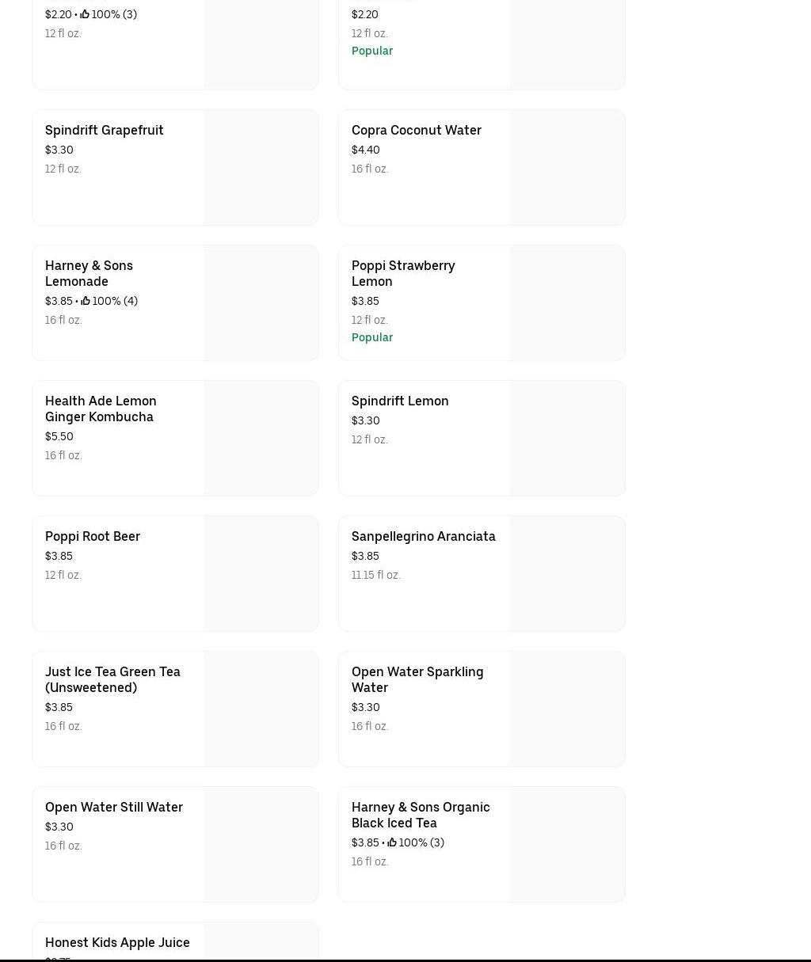Click Sanpellegrino Aranciata product image
Viewport: 811px width, 962px height.
567,574
